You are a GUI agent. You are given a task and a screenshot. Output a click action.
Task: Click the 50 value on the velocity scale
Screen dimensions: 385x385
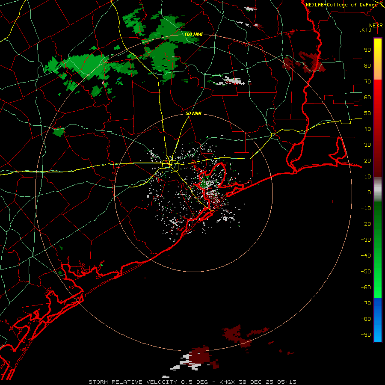coord(367,113)
